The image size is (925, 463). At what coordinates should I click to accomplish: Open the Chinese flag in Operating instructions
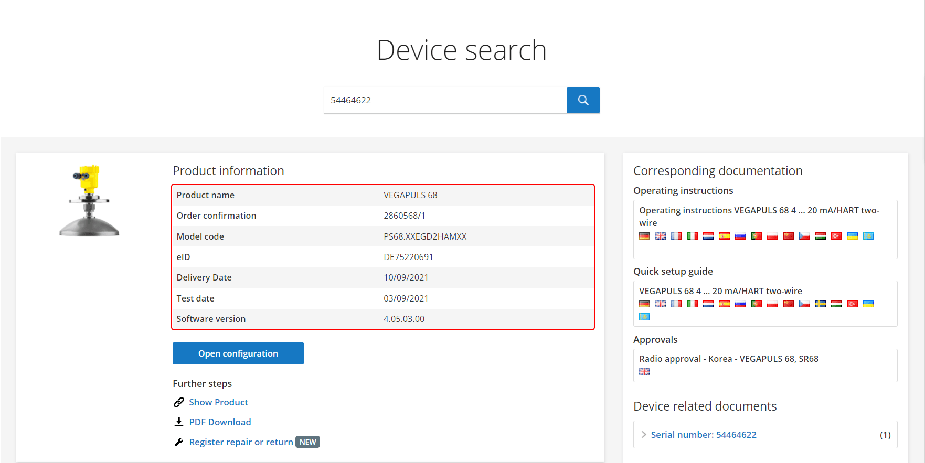coord(789,236)
